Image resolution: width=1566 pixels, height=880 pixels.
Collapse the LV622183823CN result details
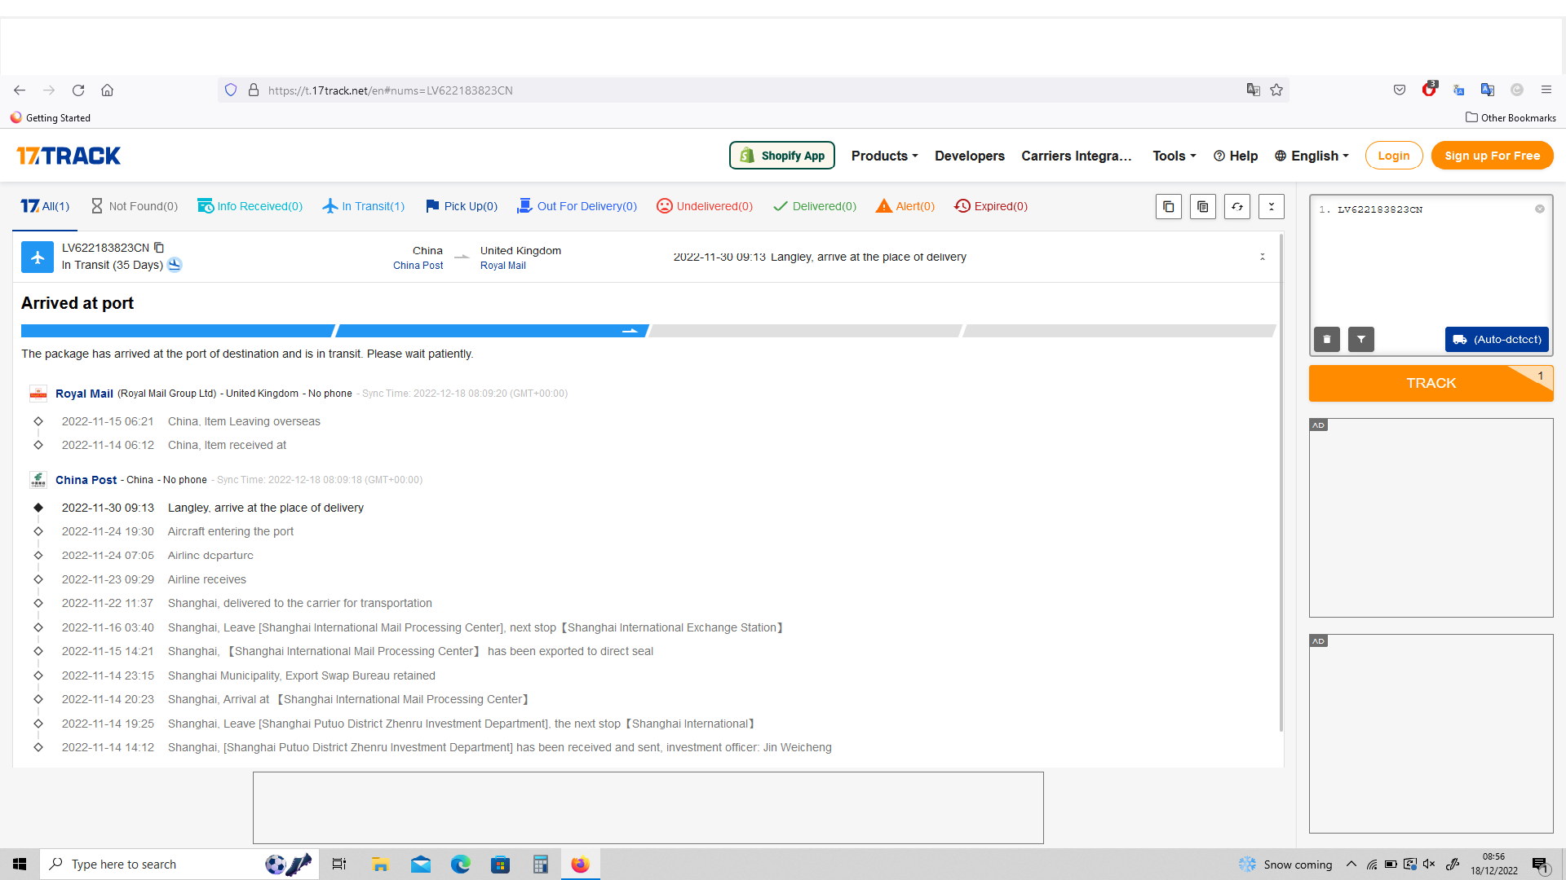[x=1263, y=257]
